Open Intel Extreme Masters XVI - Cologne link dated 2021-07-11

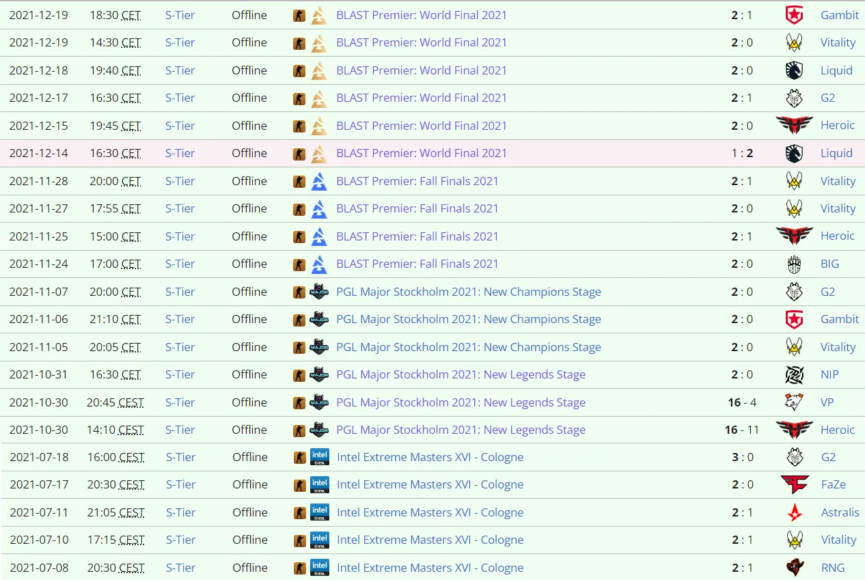430,512
